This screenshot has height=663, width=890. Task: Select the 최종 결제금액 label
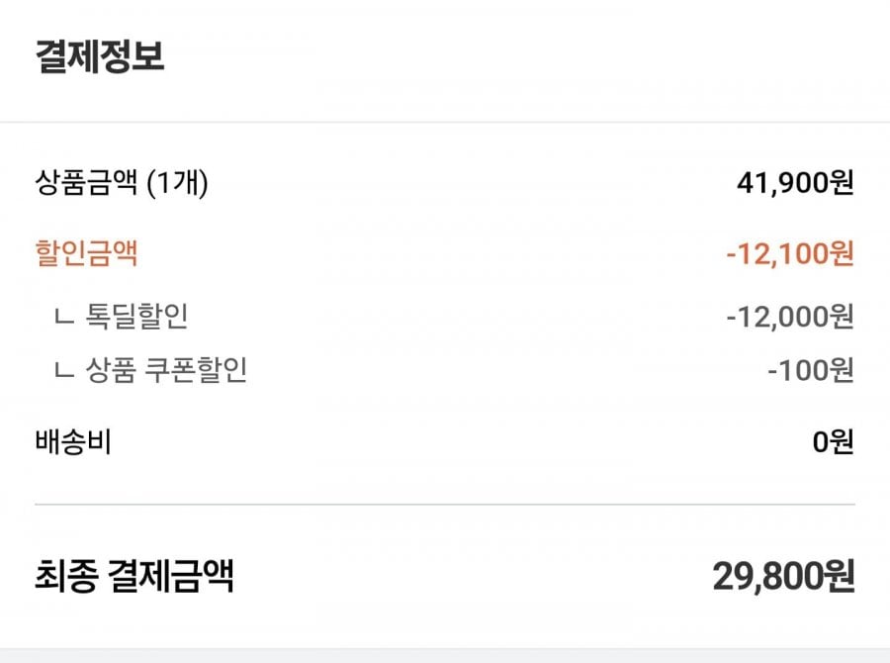(x=133, y=576)
